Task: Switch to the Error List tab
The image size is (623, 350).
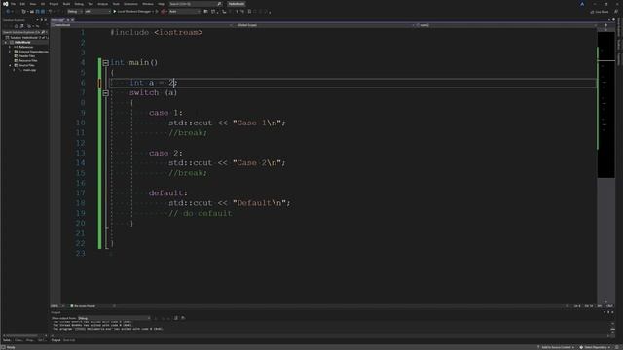Action: pos(69,340)
